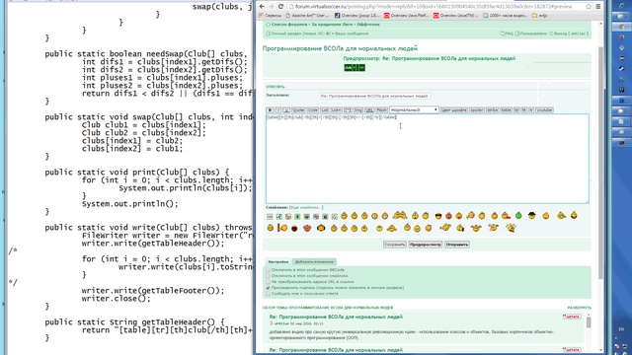Image resolution: width=632 pixels, height=355 pixels.
Task: Insert a URL BBCode tag
Action: coord(369,109)
